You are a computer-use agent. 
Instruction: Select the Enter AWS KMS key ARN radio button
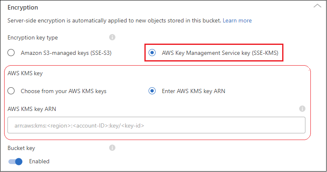(x=153, y=91)
